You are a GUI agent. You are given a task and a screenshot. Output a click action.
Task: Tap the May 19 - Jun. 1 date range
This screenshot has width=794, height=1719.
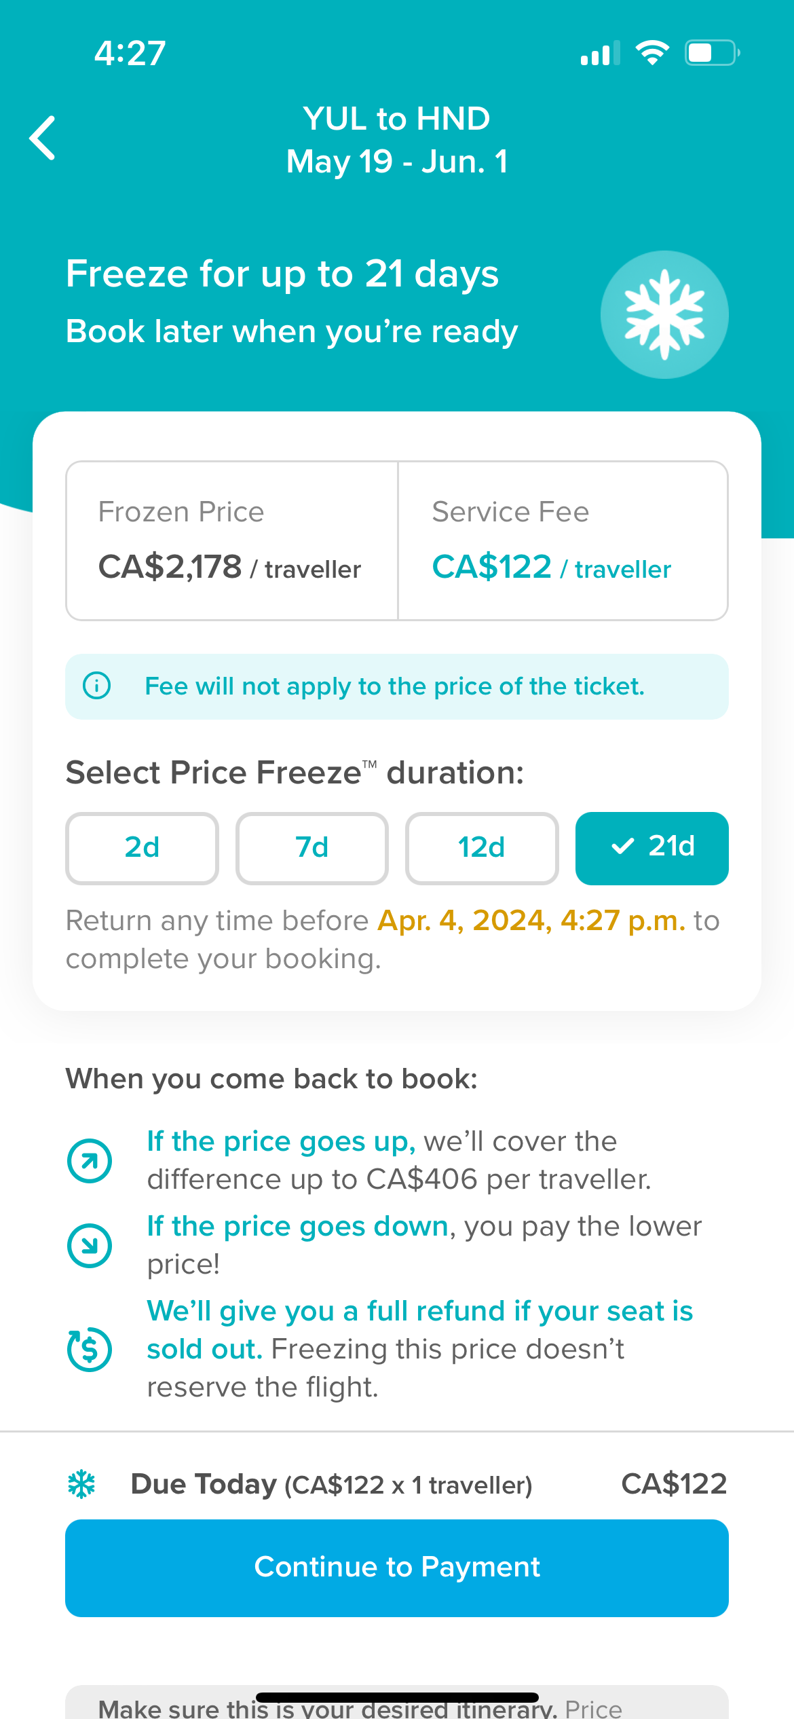coord(397,162)
